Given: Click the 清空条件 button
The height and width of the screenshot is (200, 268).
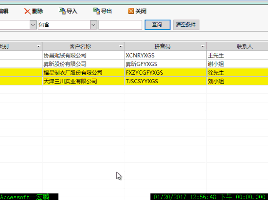Looking at the screenshot, I should click(186, 25).
